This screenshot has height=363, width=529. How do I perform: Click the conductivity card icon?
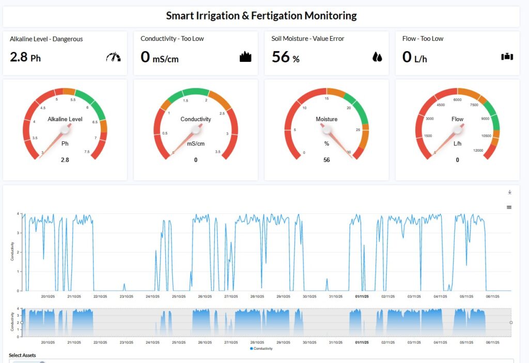click(245, 57)
